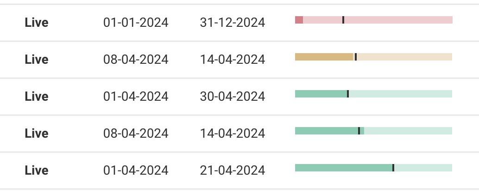Click the end date 31-12-2024
The height and width of the screenshot is (195, 479).
[233, 22]
